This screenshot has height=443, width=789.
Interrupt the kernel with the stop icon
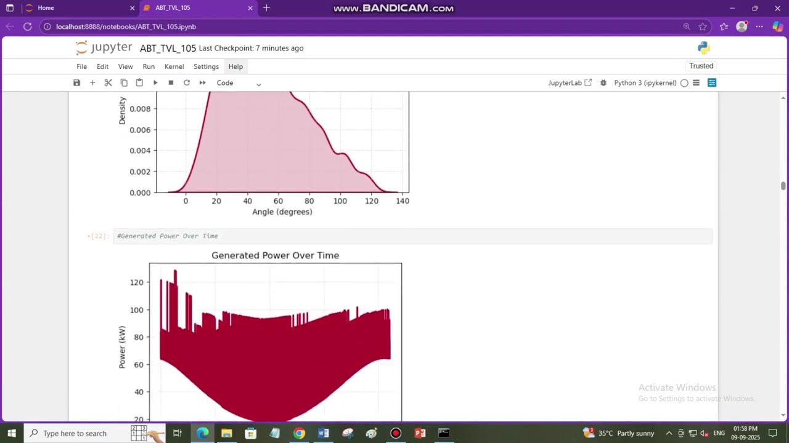(x=171, y=82)
